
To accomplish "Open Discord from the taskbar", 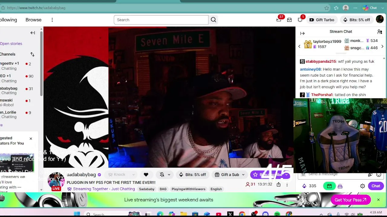I will click(x=265, y=214).
